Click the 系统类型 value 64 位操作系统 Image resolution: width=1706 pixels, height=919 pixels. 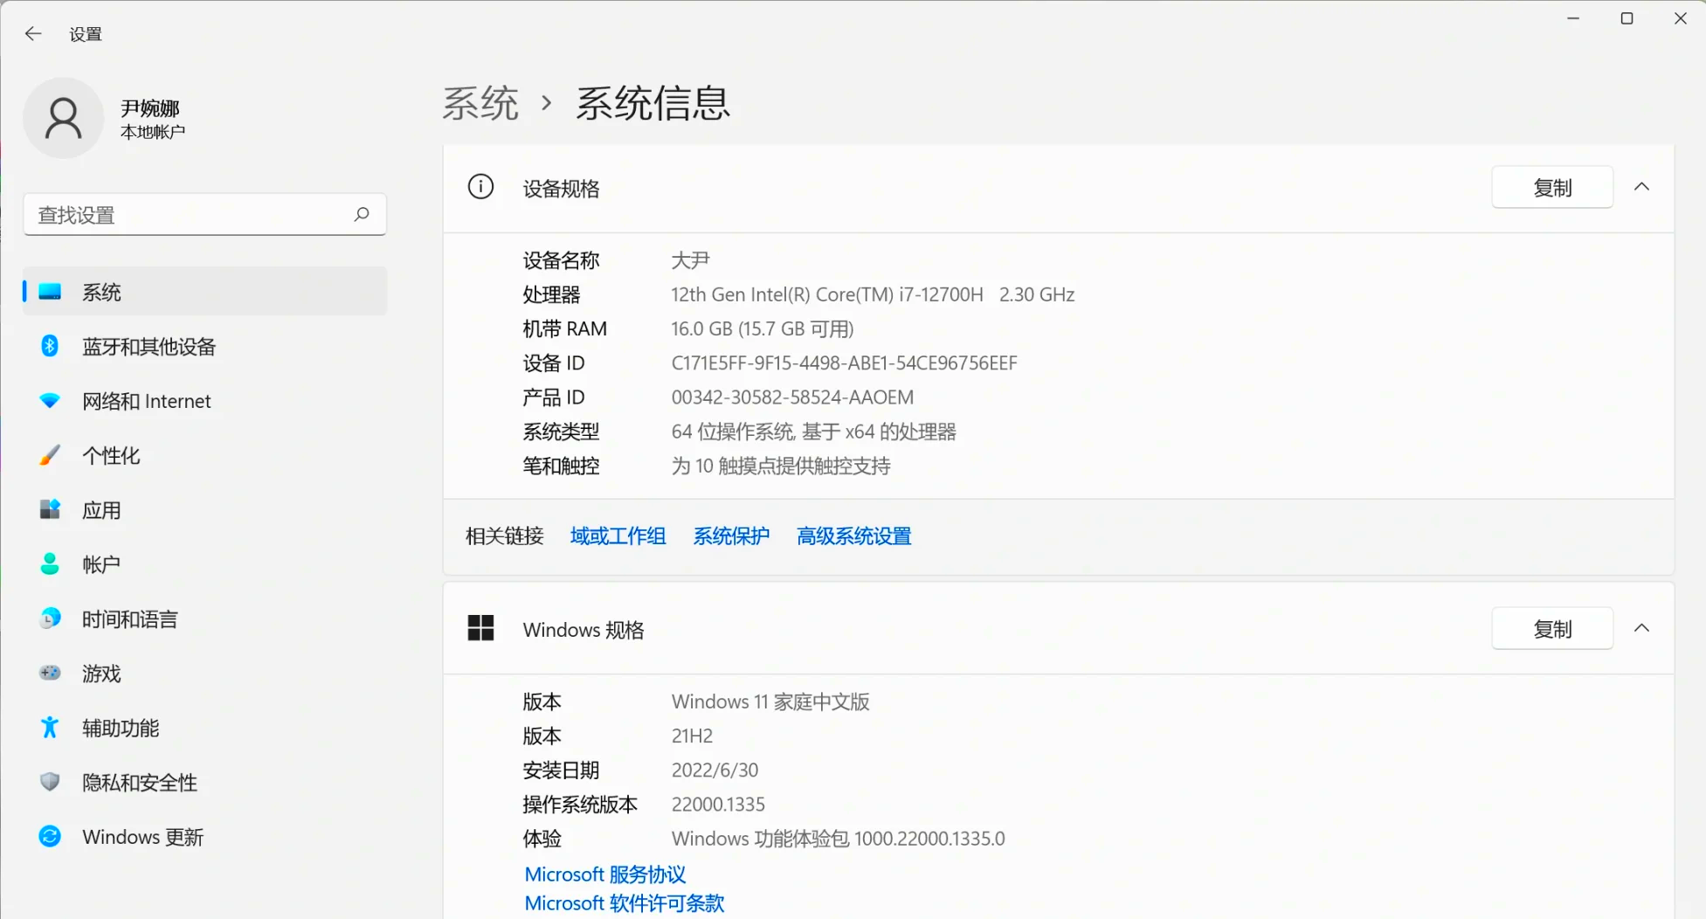tap(813, 432)
